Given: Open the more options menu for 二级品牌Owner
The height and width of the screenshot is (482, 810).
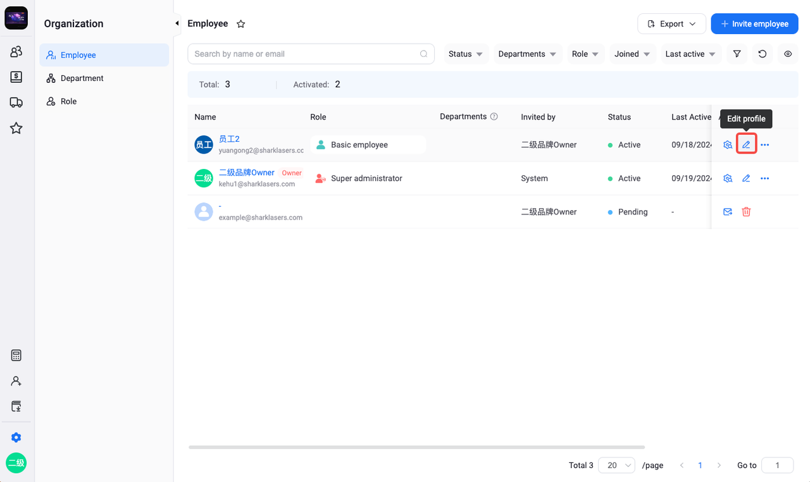Looking at the screenshot, I should pyautogui.click(x=765, y=178).
